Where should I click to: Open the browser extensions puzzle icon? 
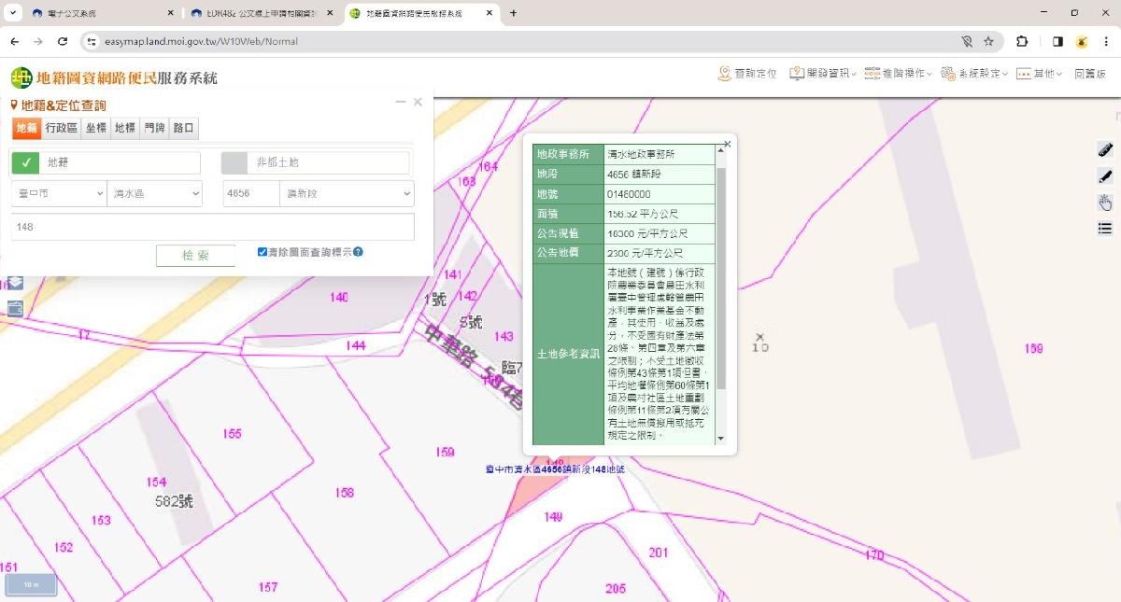[1021, 41]
